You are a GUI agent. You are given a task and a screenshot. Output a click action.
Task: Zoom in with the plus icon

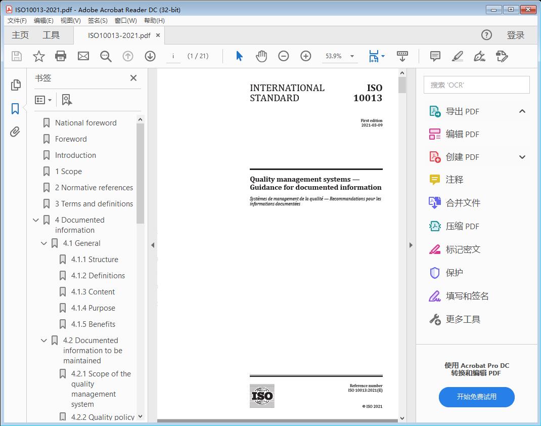(305, 56)
